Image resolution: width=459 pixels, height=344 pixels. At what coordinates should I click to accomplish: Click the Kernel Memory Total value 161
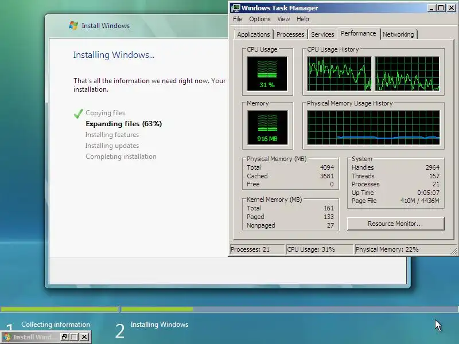(329, 208)
